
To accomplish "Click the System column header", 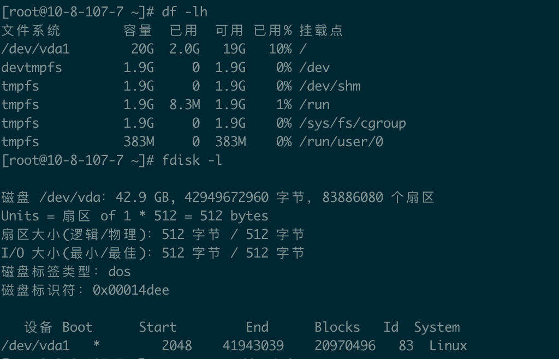I will [x=437, y=327].
